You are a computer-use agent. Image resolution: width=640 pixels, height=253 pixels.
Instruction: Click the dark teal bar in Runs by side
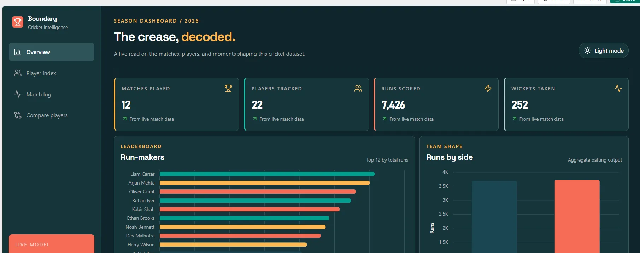click(494, 217)
